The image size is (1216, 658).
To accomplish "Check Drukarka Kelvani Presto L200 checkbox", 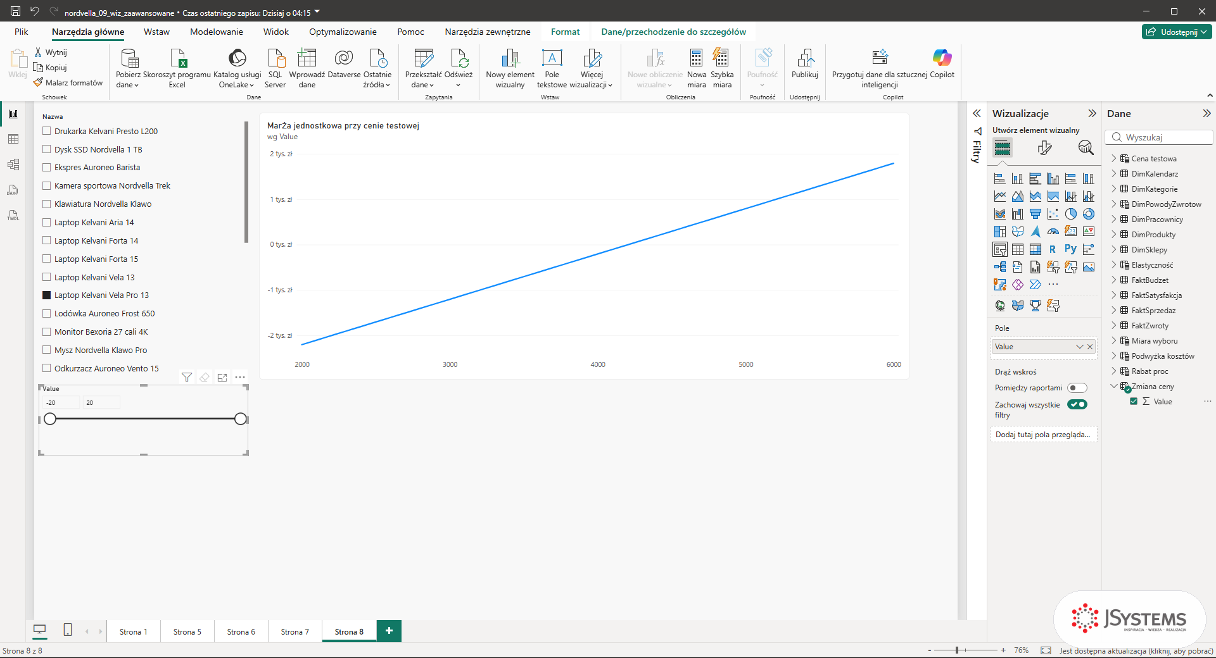I will (46, 131).
